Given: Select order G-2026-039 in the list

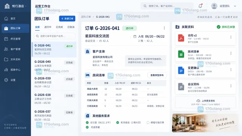Looking at the screenshot, I should click(x=54, y=82).
